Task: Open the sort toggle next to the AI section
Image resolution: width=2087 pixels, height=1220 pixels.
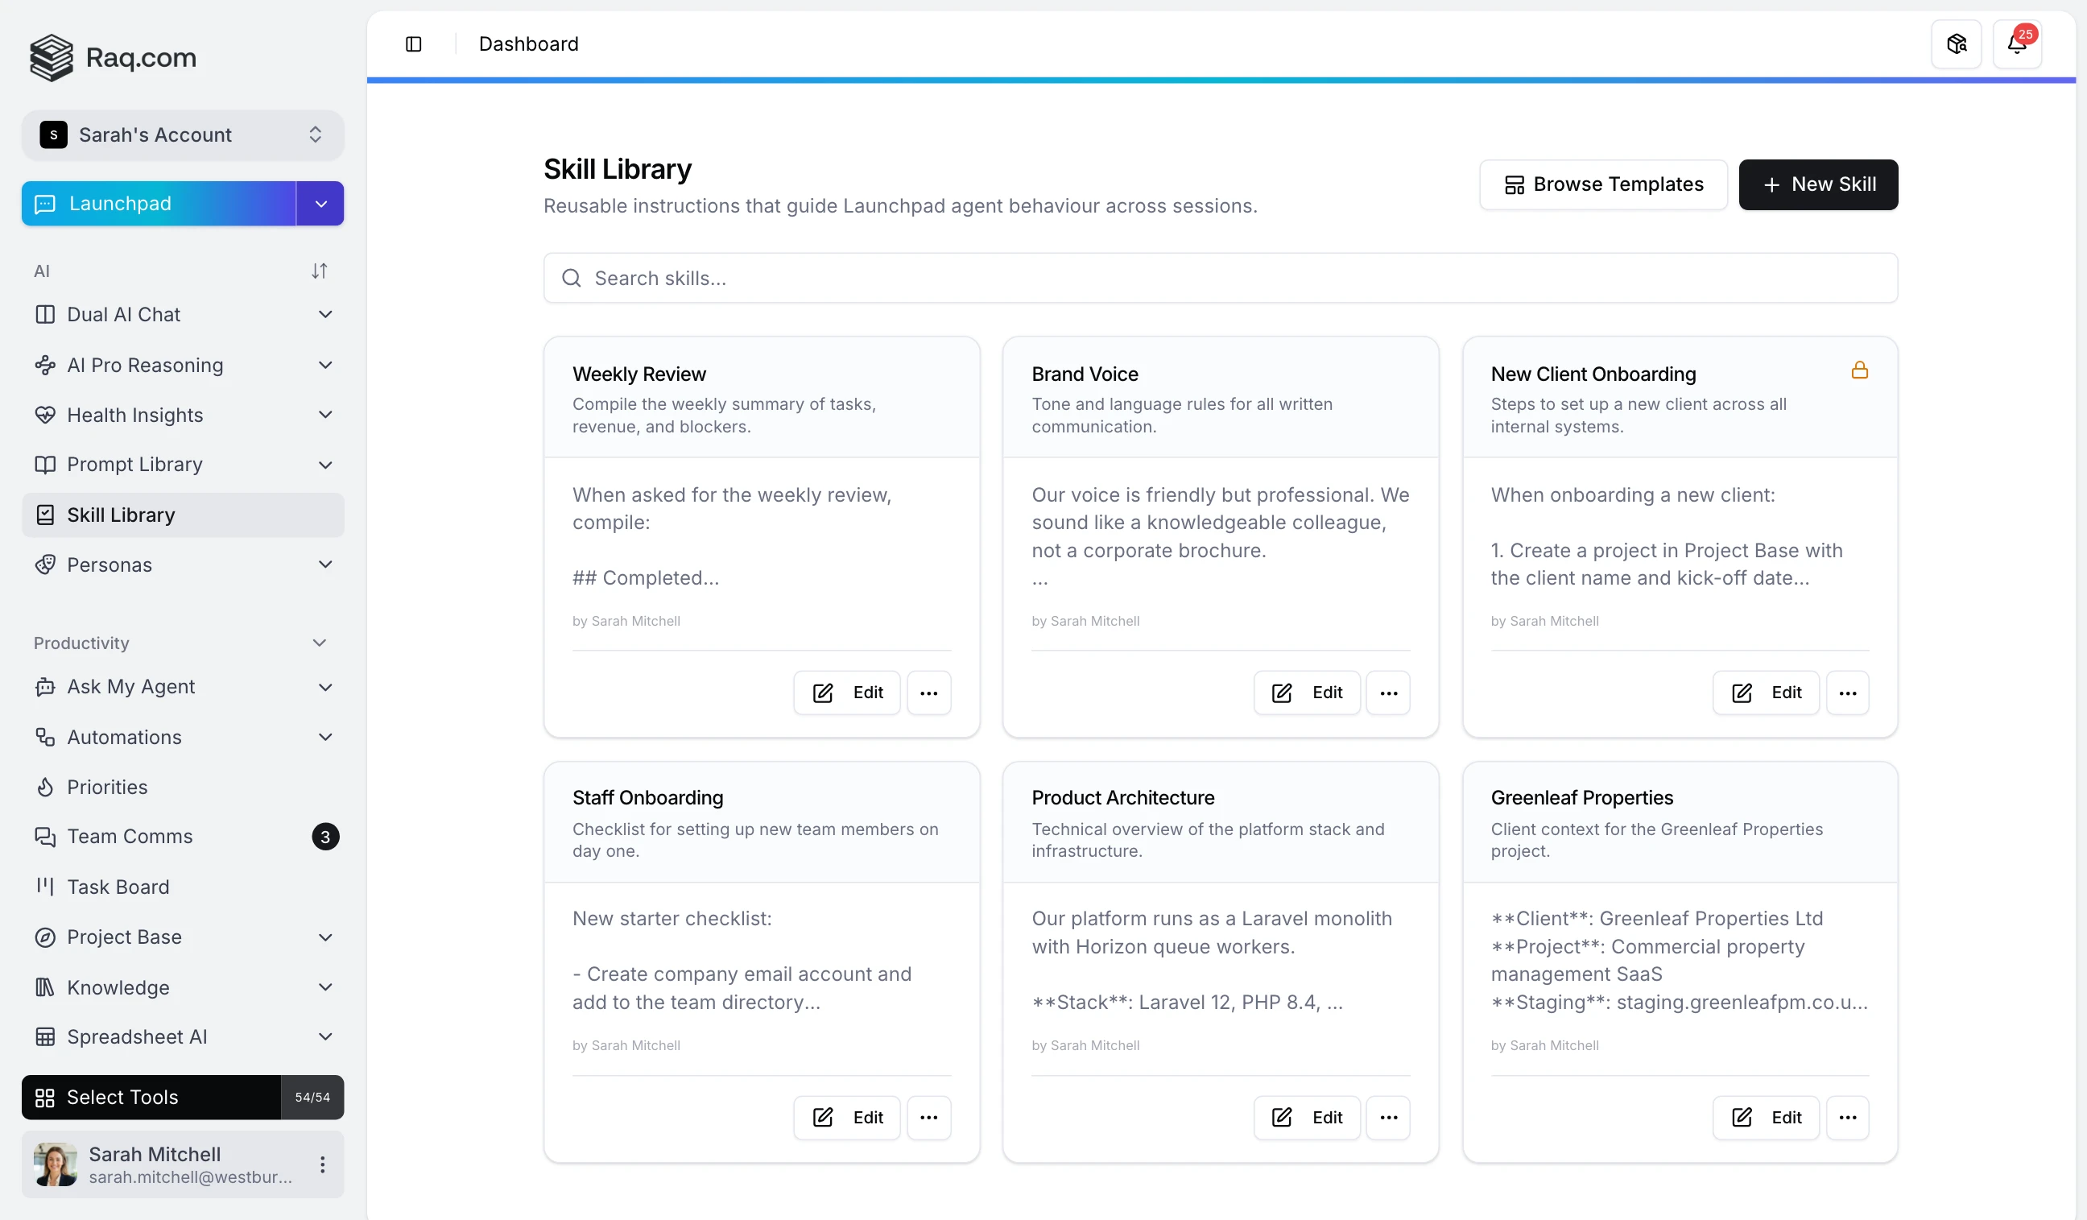Action: (320, 270)
